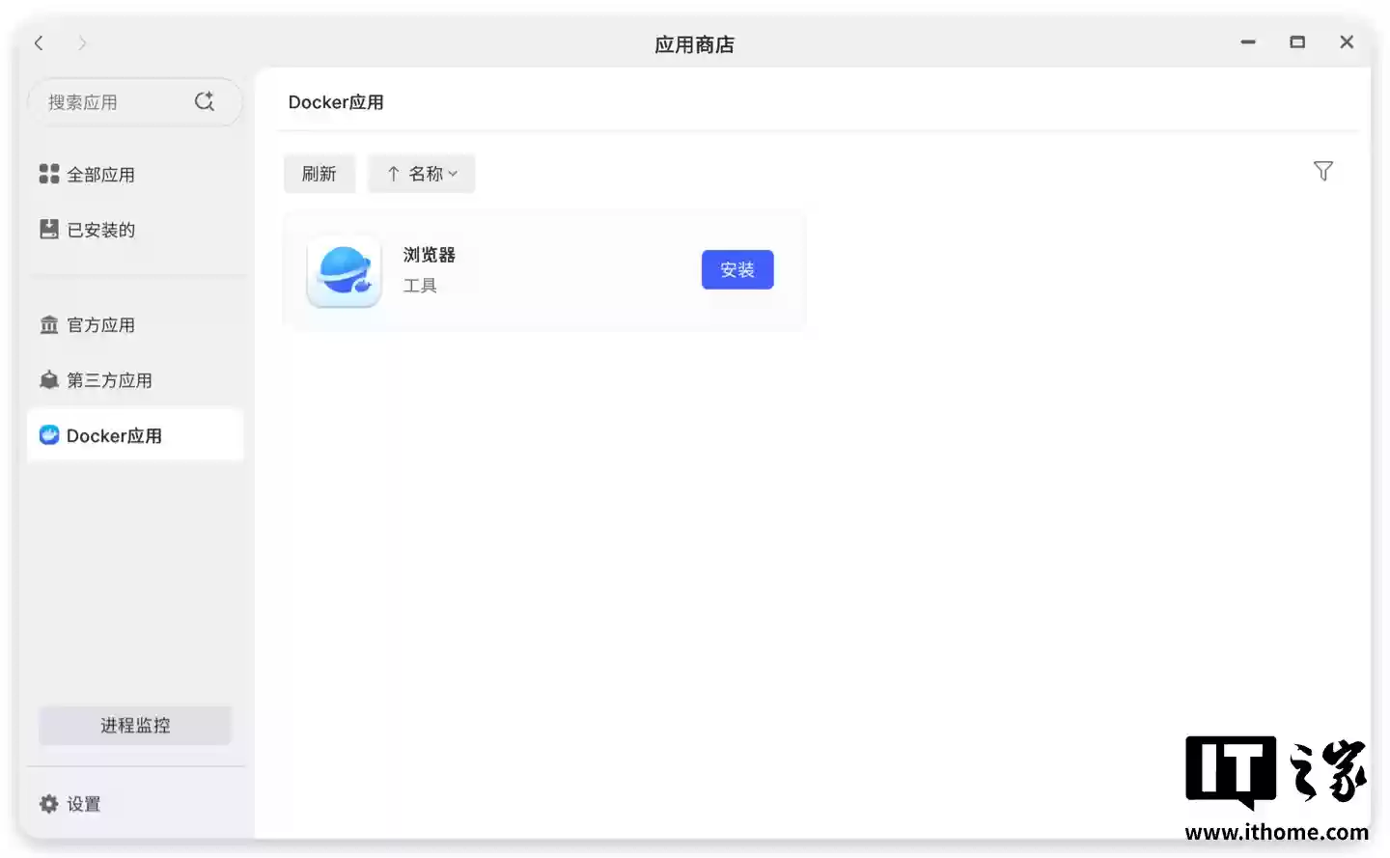Click the 官方应用 bank icon
This screenshot has height=858, width=1390.
click(x=48, y=324)
